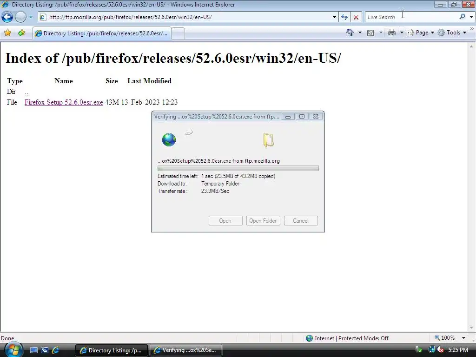This screenshot has width=476, height=357.
Task: Open the Tools menu
Action: pyautogui.click(x=452, y=33)
